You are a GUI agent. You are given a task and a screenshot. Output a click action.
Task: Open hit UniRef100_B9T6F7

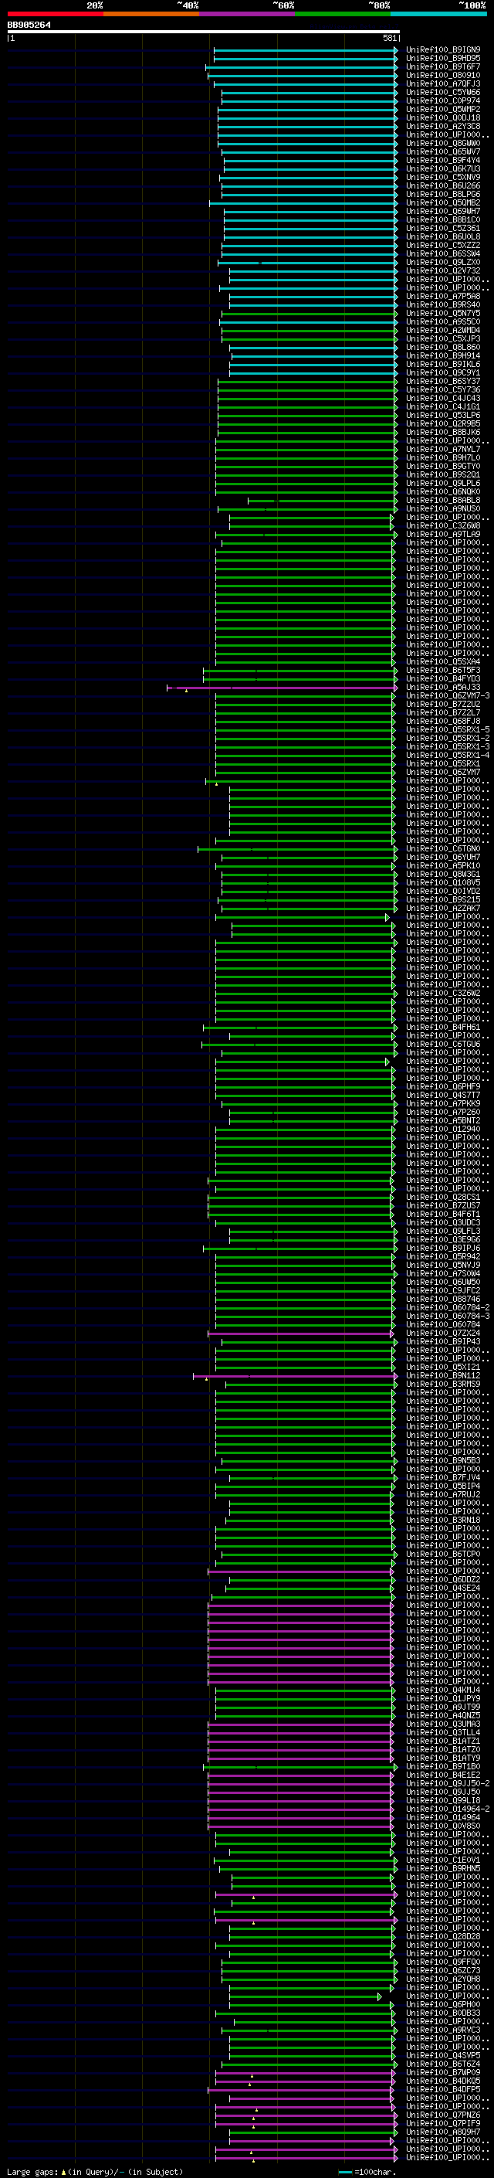tap(442, 66)
